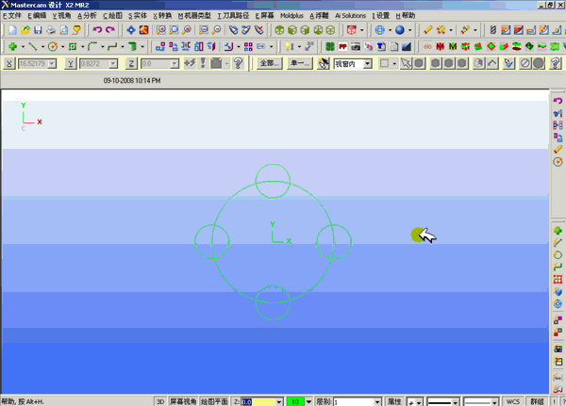The image size is (566, 406).
Task: Open the X转换 menu
Action: (x=162, y=15)
